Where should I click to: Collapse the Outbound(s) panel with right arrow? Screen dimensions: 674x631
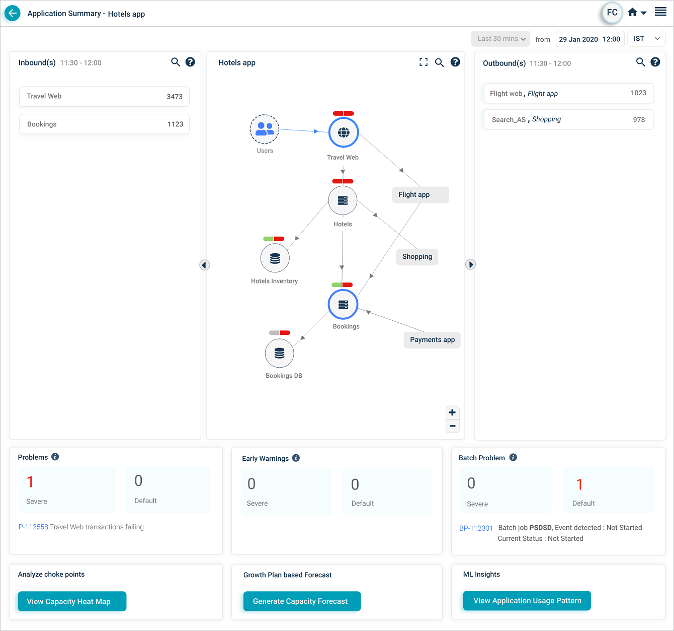470,264
